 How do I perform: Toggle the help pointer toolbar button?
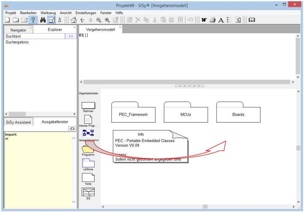pos(33,20)
